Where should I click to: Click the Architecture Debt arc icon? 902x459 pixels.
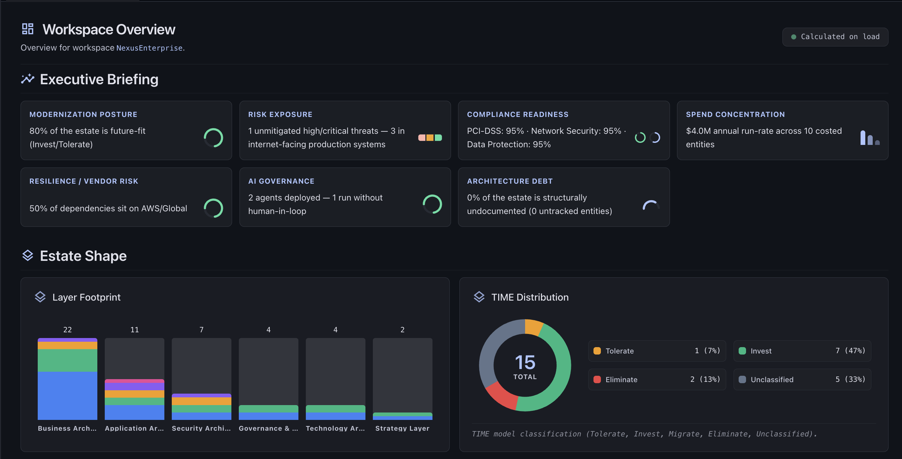651,205
